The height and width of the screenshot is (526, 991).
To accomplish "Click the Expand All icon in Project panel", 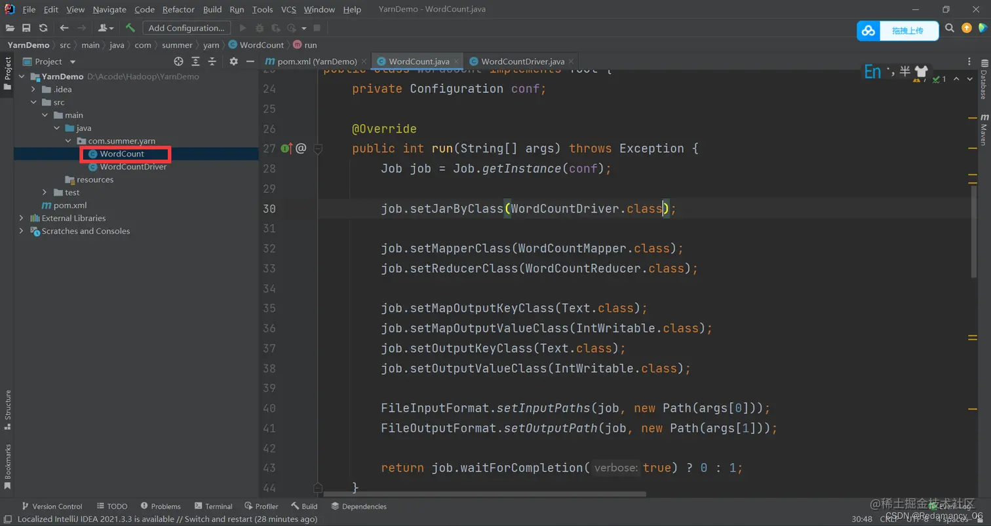I will pyautogui.click(x=195, y=61).
